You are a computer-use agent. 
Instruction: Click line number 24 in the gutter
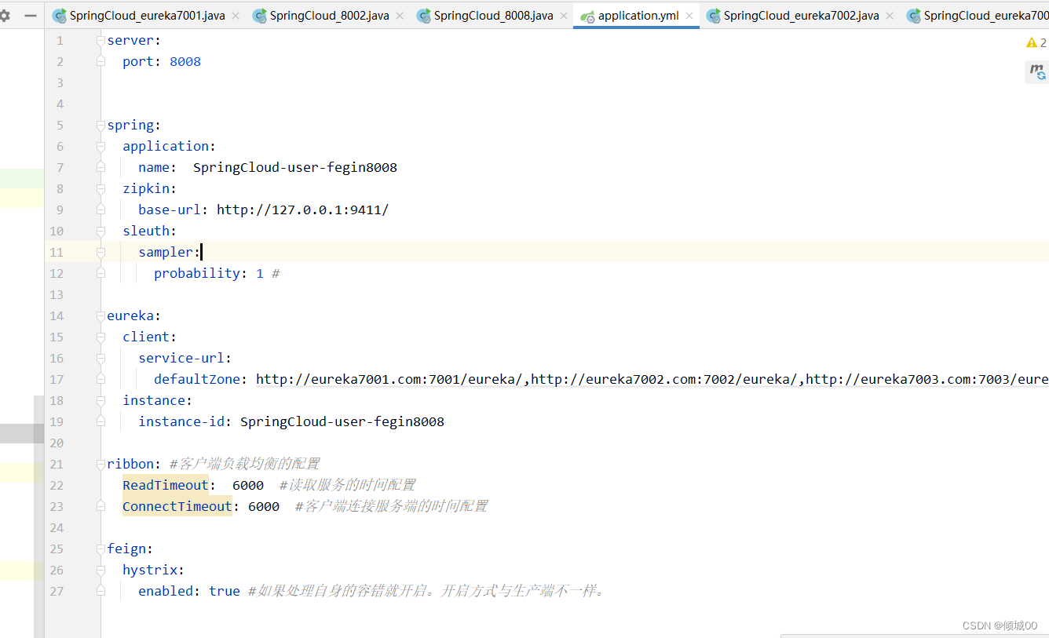(57, 527)
